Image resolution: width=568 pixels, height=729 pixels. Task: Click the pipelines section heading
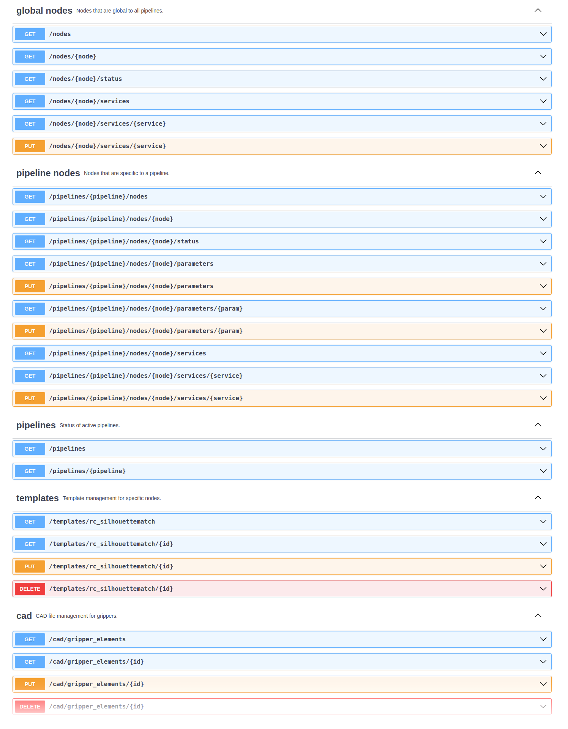tap(36, 425)
